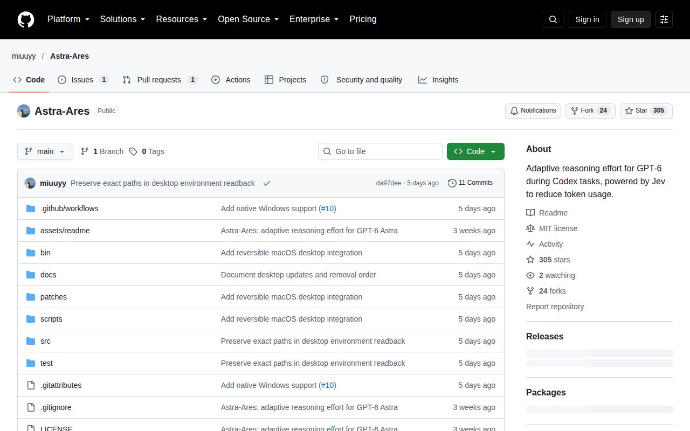Open the GitHub homepage logo
The width and height of the screenshot is (690, 431).
(26, 19)
